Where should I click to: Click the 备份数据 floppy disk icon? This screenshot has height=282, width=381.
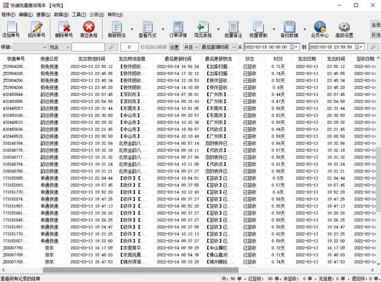coord(289,28)
